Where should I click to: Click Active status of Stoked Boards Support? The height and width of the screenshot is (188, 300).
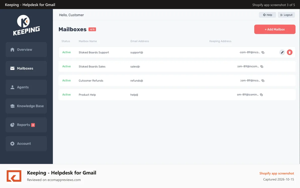[66, 52]
